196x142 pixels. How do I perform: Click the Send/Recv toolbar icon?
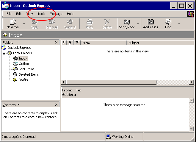point(127,22)
